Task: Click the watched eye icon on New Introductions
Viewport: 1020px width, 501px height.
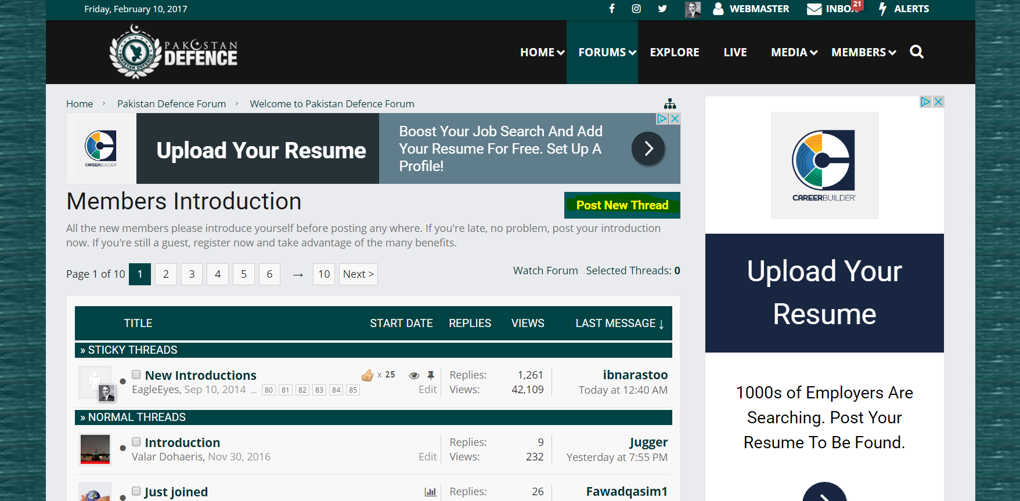Action: coord(414,375)
